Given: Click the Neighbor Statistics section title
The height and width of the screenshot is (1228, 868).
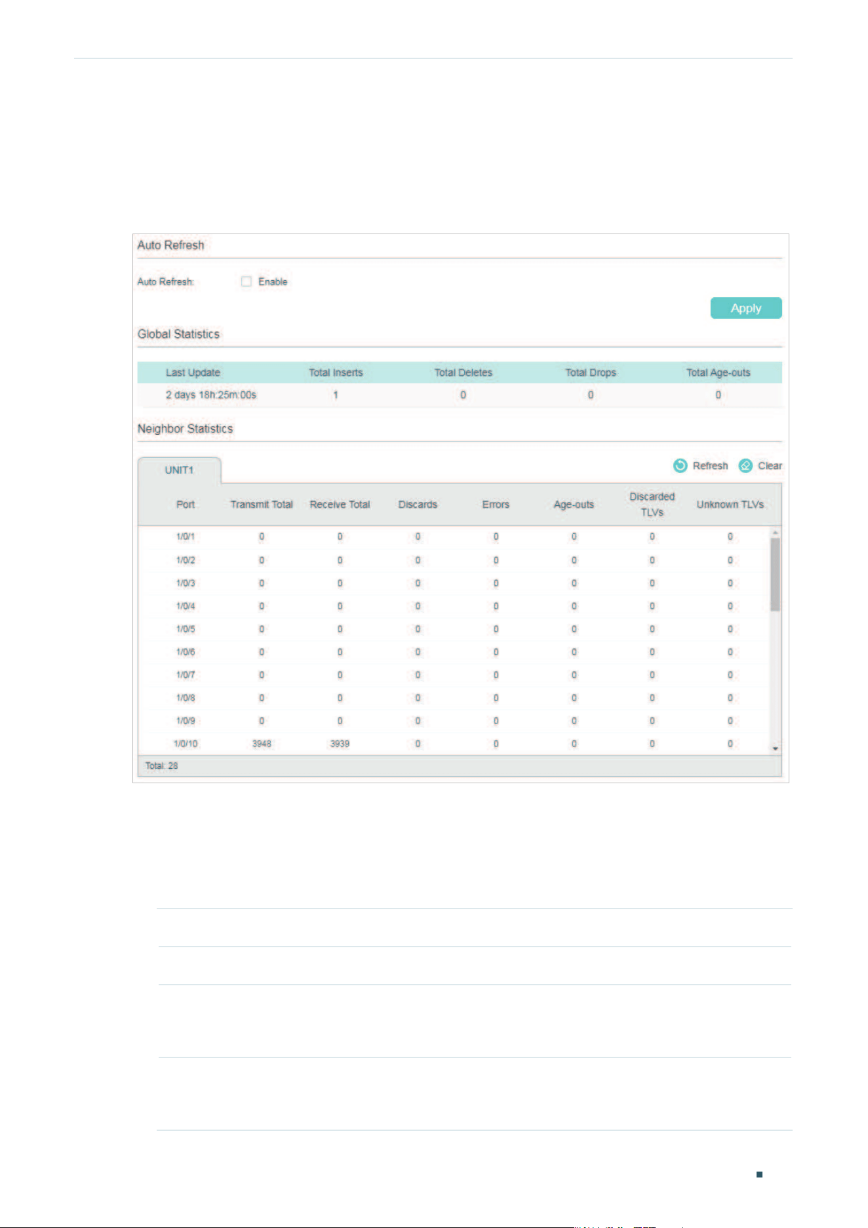Looking at the screenshot, I should point(185,428).
